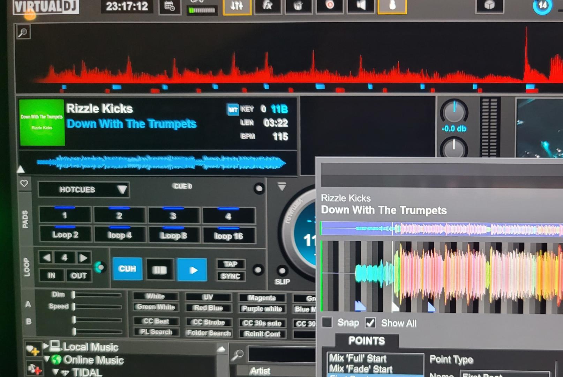
Task: Trigger hotcue pad 2
Action: [119, 215]
